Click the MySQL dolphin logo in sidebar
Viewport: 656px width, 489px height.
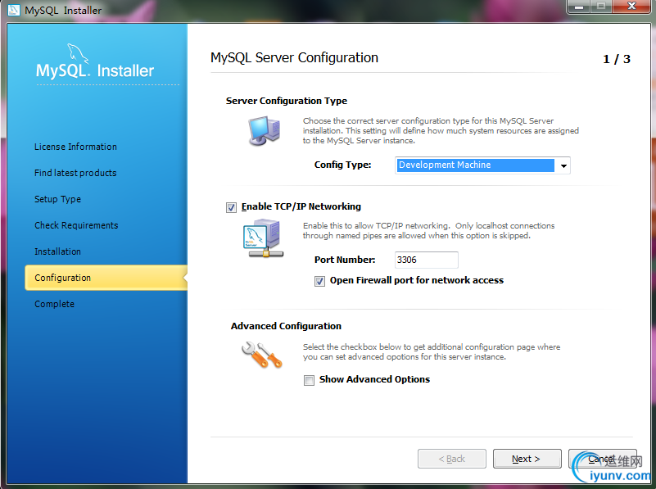coord(78,54)
